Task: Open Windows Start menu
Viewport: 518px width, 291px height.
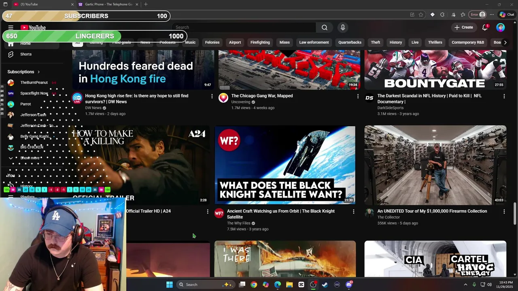Action: [x=170, y=285]
